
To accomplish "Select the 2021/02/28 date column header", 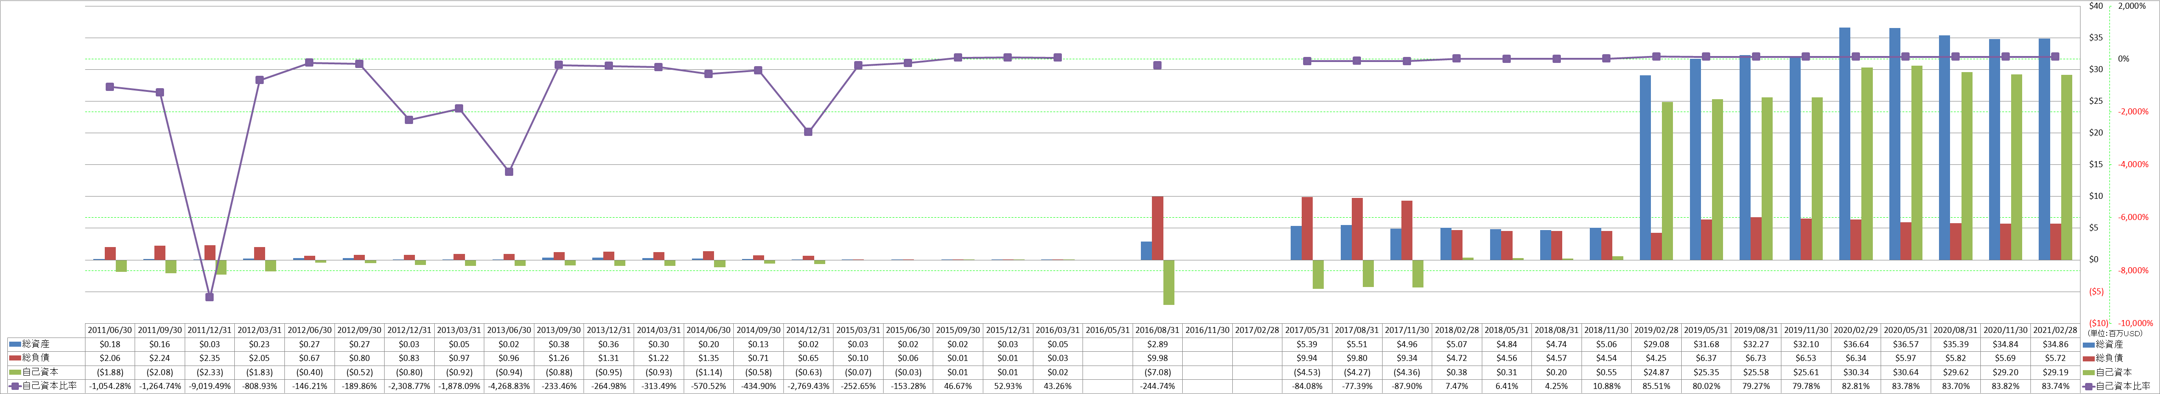I will pos(2055,330).
